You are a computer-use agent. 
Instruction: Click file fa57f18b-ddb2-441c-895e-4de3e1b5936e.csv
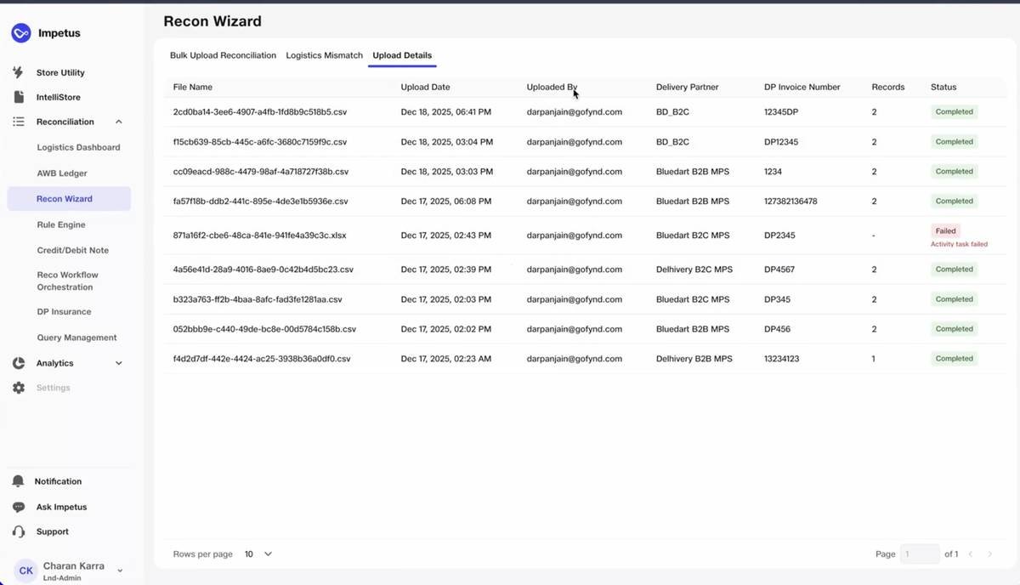point(261,202)
